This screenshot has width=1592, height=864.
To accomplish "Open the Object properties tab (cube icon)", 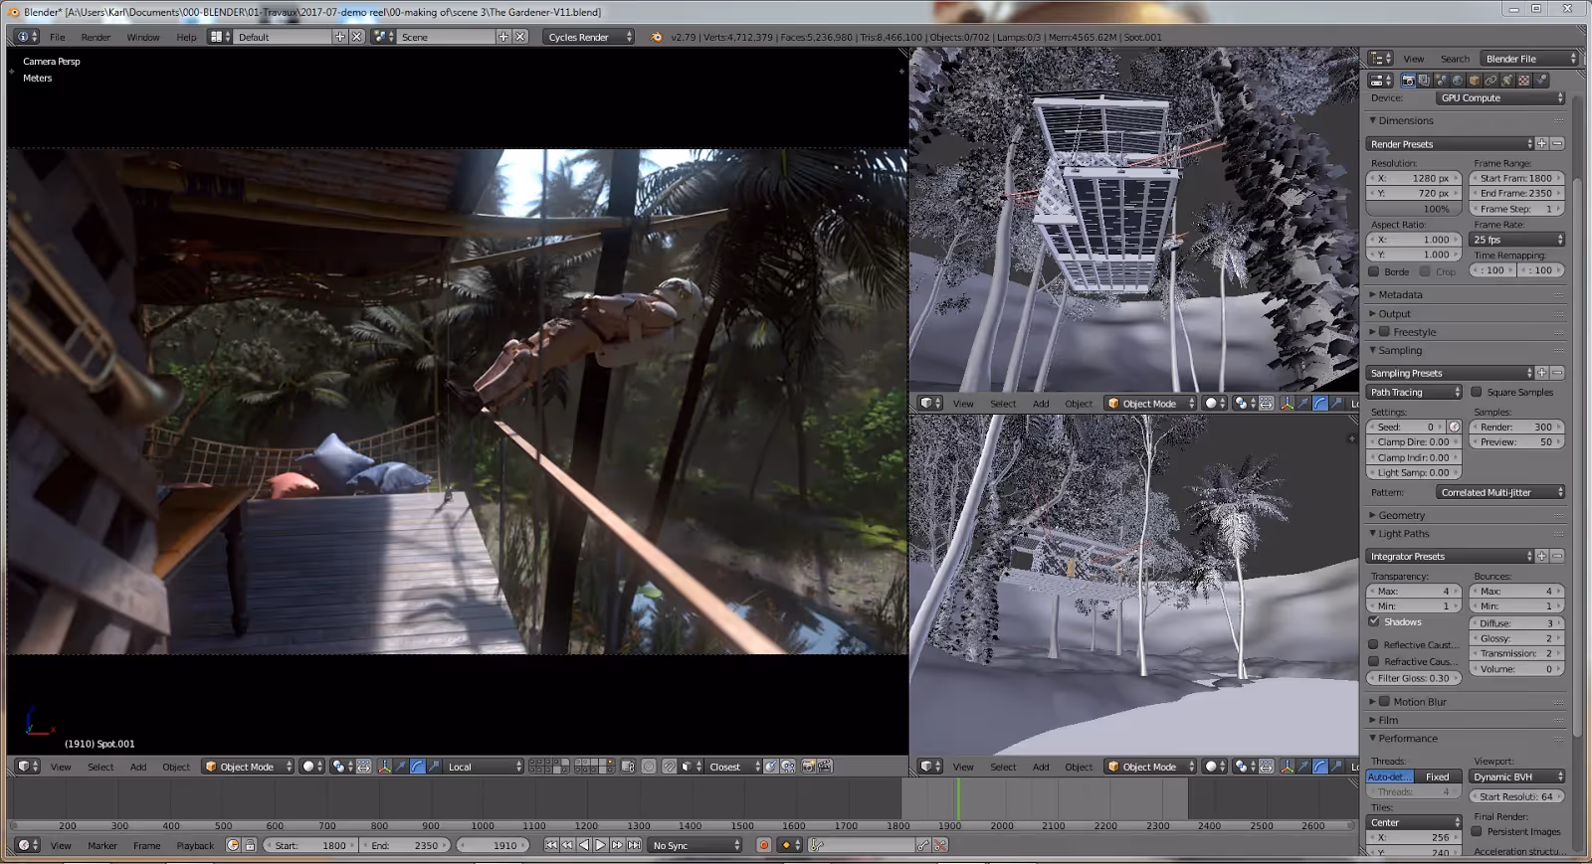I will pos(1475,81).
